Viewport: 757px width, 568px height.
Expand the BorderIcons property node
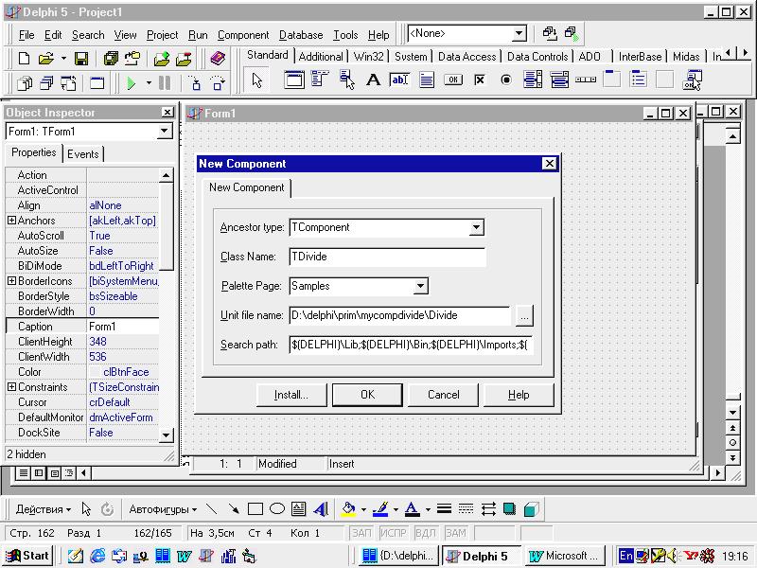tap(11, 280)
